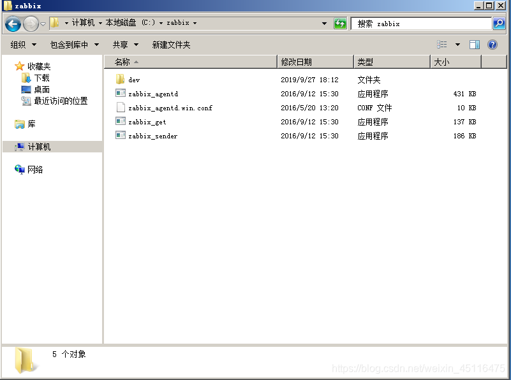Click the 收藏夹 star icon
Screen dimensions: 511x380
click(20, 66)
